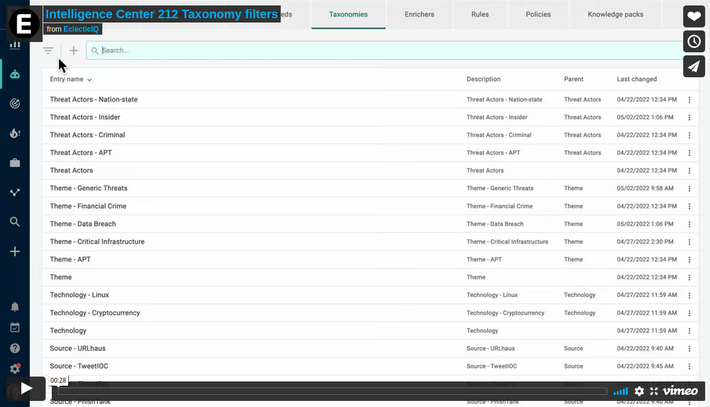Open the taxonomy filter icon
This screenshot has height=407, width=710.
(48, 50)
